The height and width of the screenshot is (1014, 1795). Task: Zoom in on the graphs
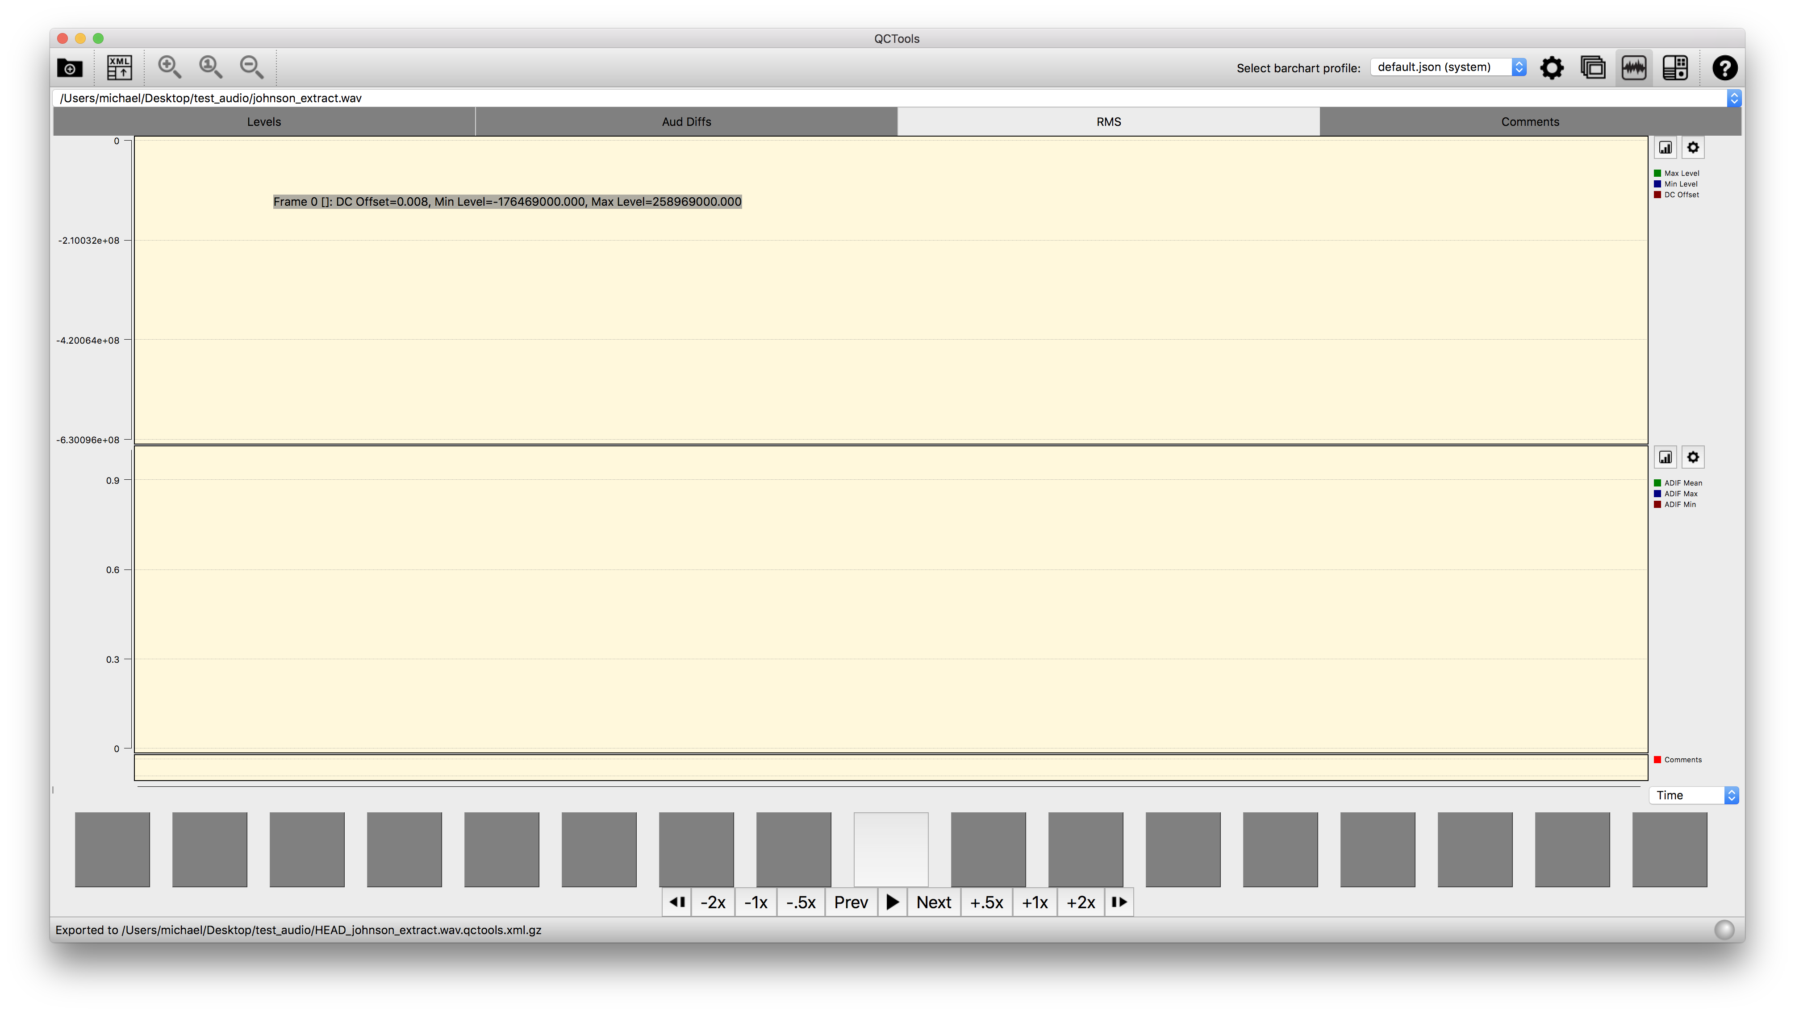click(x=169, y=67)
